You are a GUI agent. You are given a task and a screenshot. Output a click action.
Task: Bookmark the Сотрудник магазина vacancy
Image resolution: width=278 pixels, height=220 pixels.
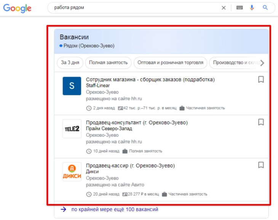point(261,79)
